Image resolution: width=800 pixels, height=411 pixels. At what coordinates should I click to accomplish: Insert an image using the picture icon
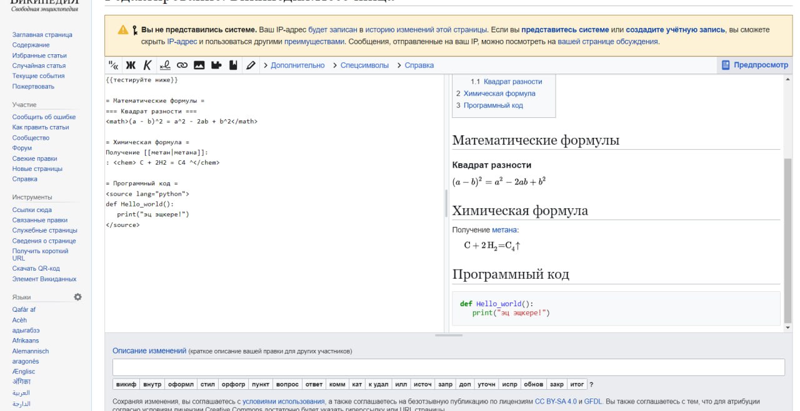[199, 65]
